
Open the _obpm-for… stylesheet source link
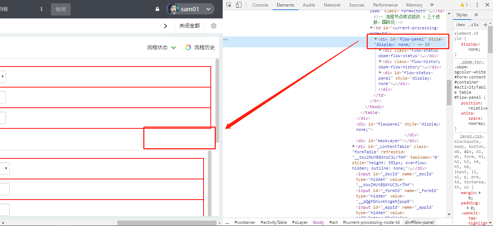click(473, 62)
